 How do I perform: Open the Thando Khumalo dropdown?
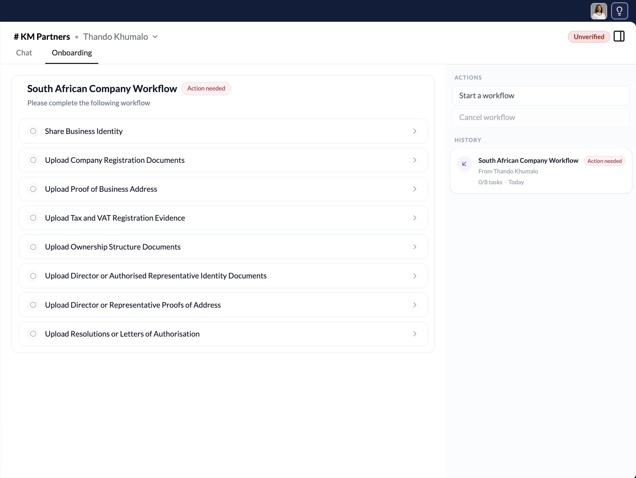[156, 37]
